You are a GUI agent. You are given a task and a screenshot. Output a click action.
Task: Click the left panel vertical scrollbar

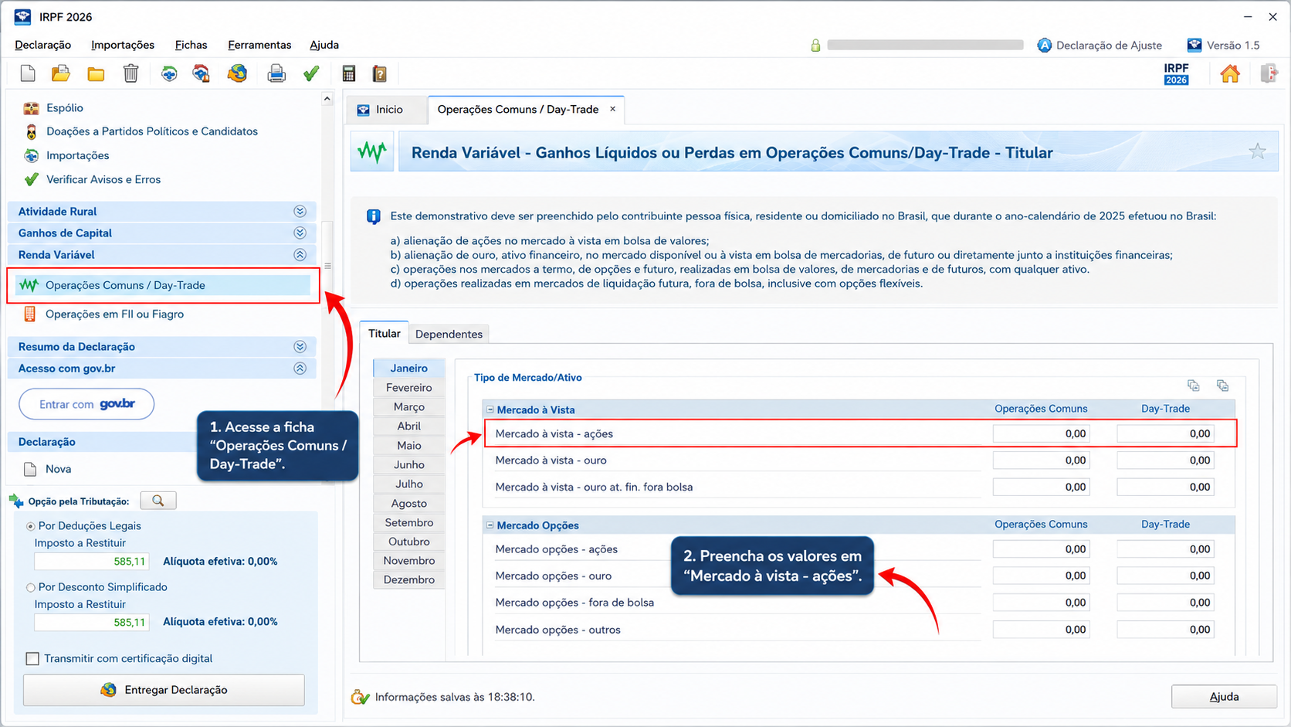(x=327, y=265)
